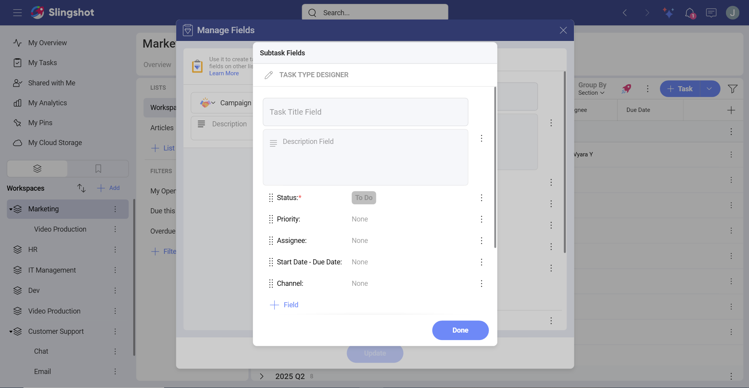Image resolution: width=749 pixels, height=388 pixels.
Task: Open options menu for Status field
Action: click(x=481, y=198)
